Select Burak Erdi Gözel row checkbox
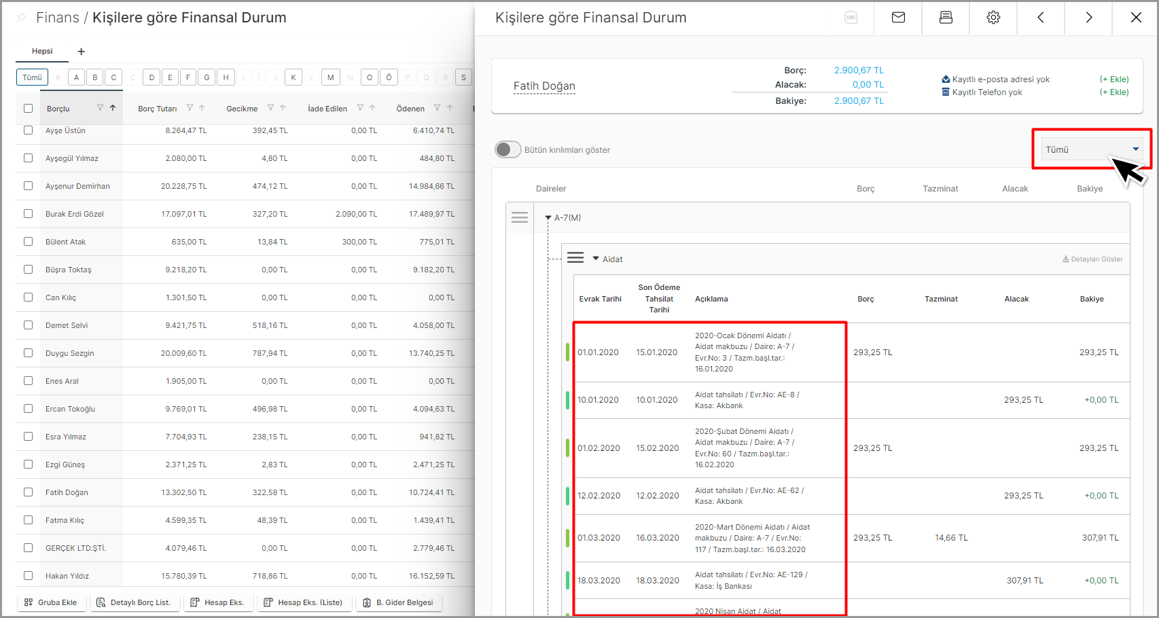Image resolution: width=1159 pixels, height=618 pixels. 28,213
